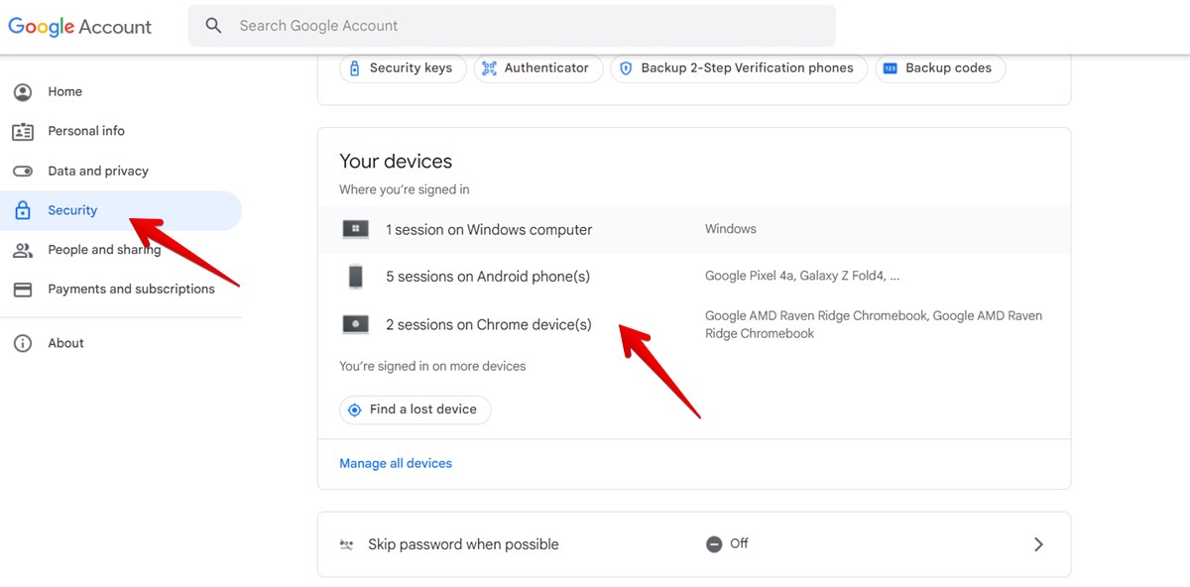
Task: Expand the Android phone sessions list
Action: (488, 276)
